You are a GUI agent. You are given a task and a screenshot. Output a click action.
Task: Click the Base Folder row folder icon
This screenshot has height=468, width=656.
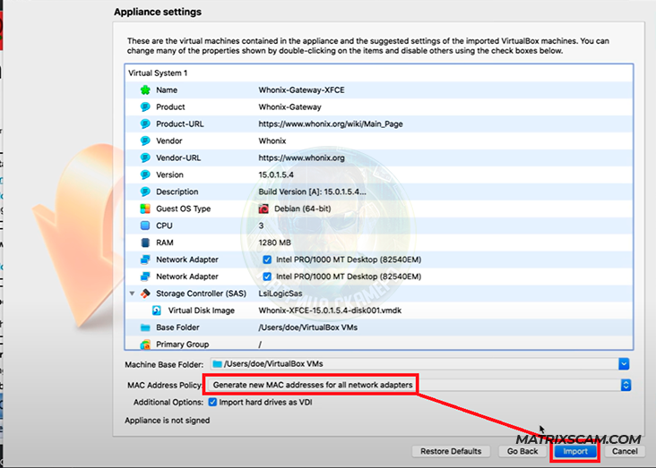pyautogui.click(x=145, y=328)
